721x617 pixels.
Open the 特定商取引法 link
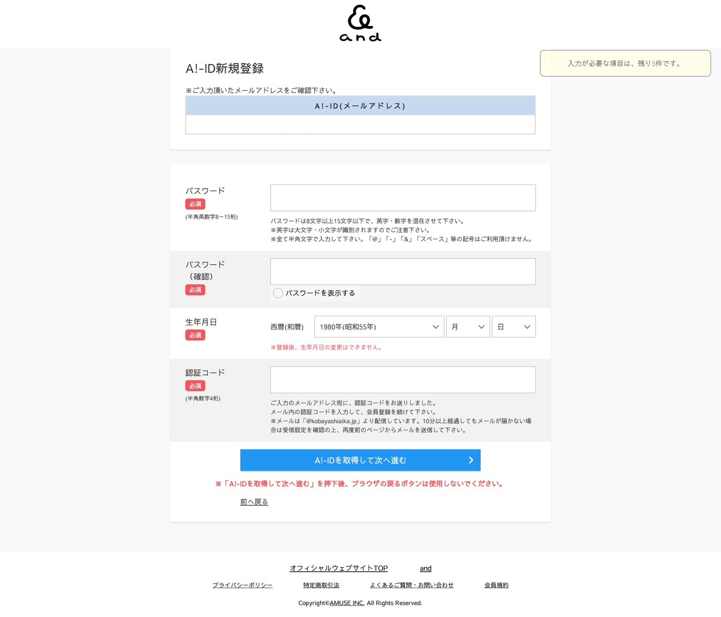(321, 585)
